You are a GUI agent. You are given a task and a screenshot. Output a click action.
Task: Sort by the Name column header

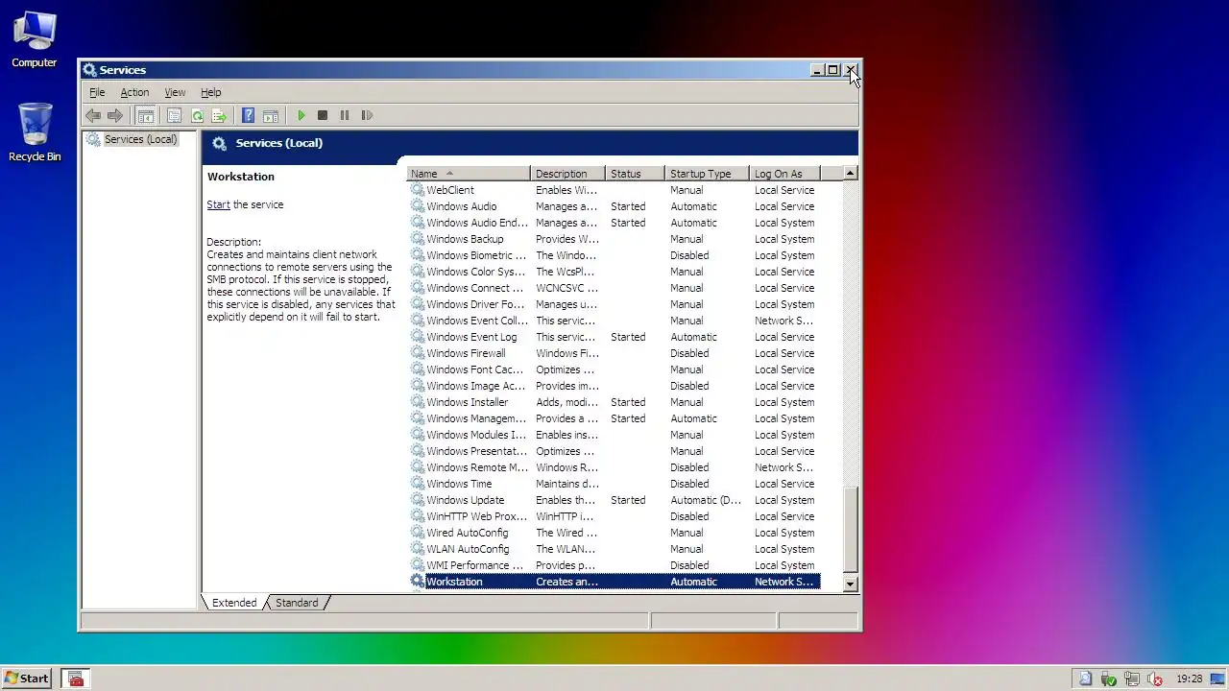click(469, 174)
